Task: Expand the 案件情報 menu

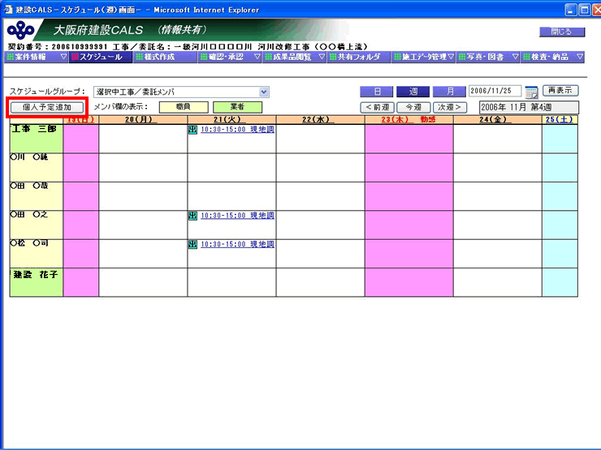Action: (32, 58)
